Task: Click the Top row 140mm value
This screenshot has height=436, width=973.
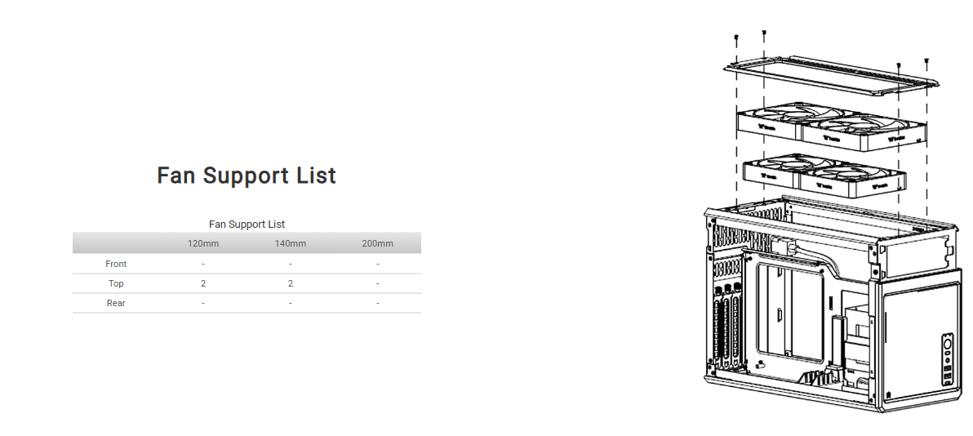Action: click(x=291, y=283)
